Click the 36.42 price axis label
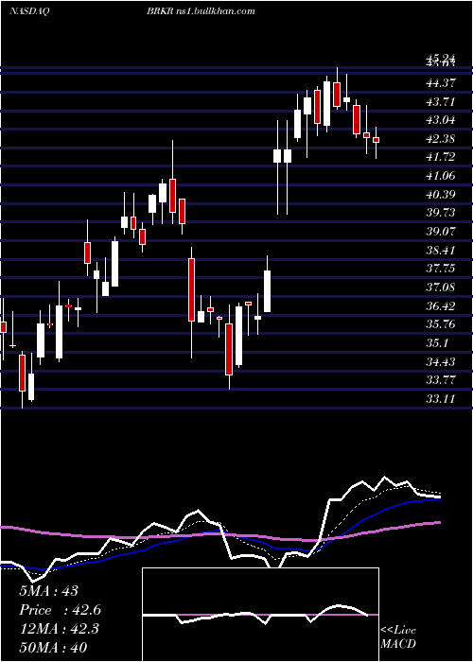The image size is (473, 662). (x=441, y=305)
